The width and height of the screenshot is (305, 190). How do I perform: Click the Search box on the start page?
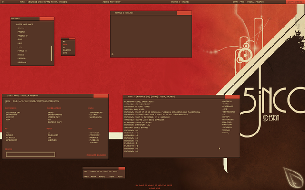pos(30,154)
